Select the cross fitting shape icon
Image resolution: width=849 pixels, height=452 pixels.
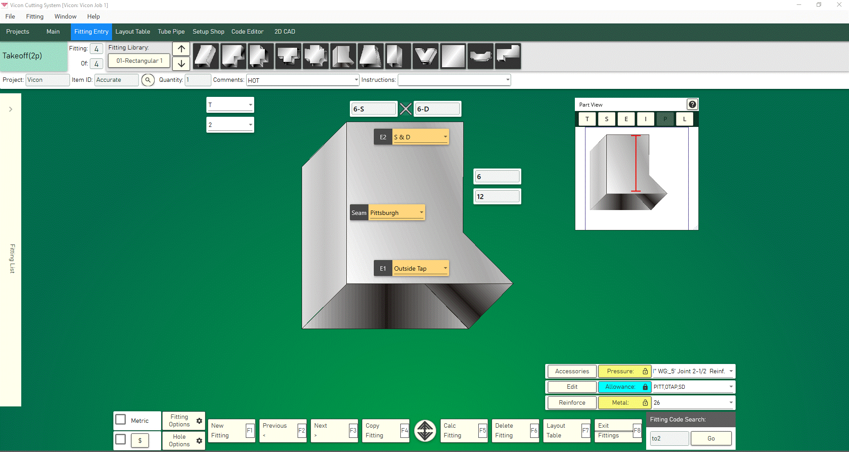(316, 56)
